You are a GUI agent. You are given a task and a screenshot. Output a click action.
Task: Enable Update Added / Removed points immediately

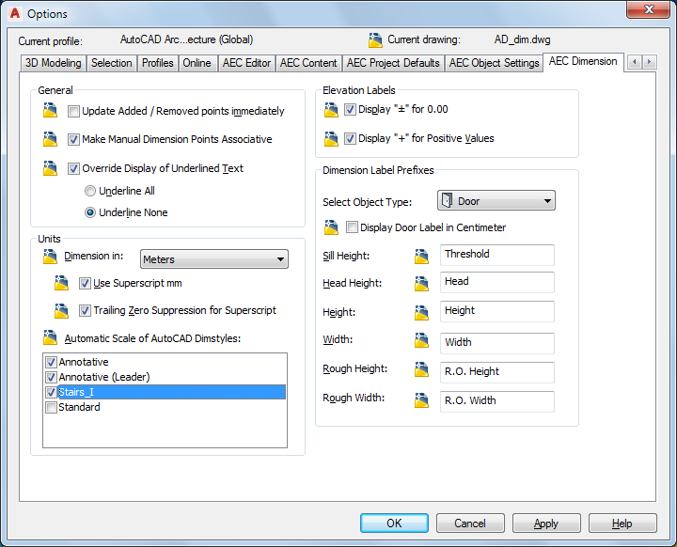73,112
